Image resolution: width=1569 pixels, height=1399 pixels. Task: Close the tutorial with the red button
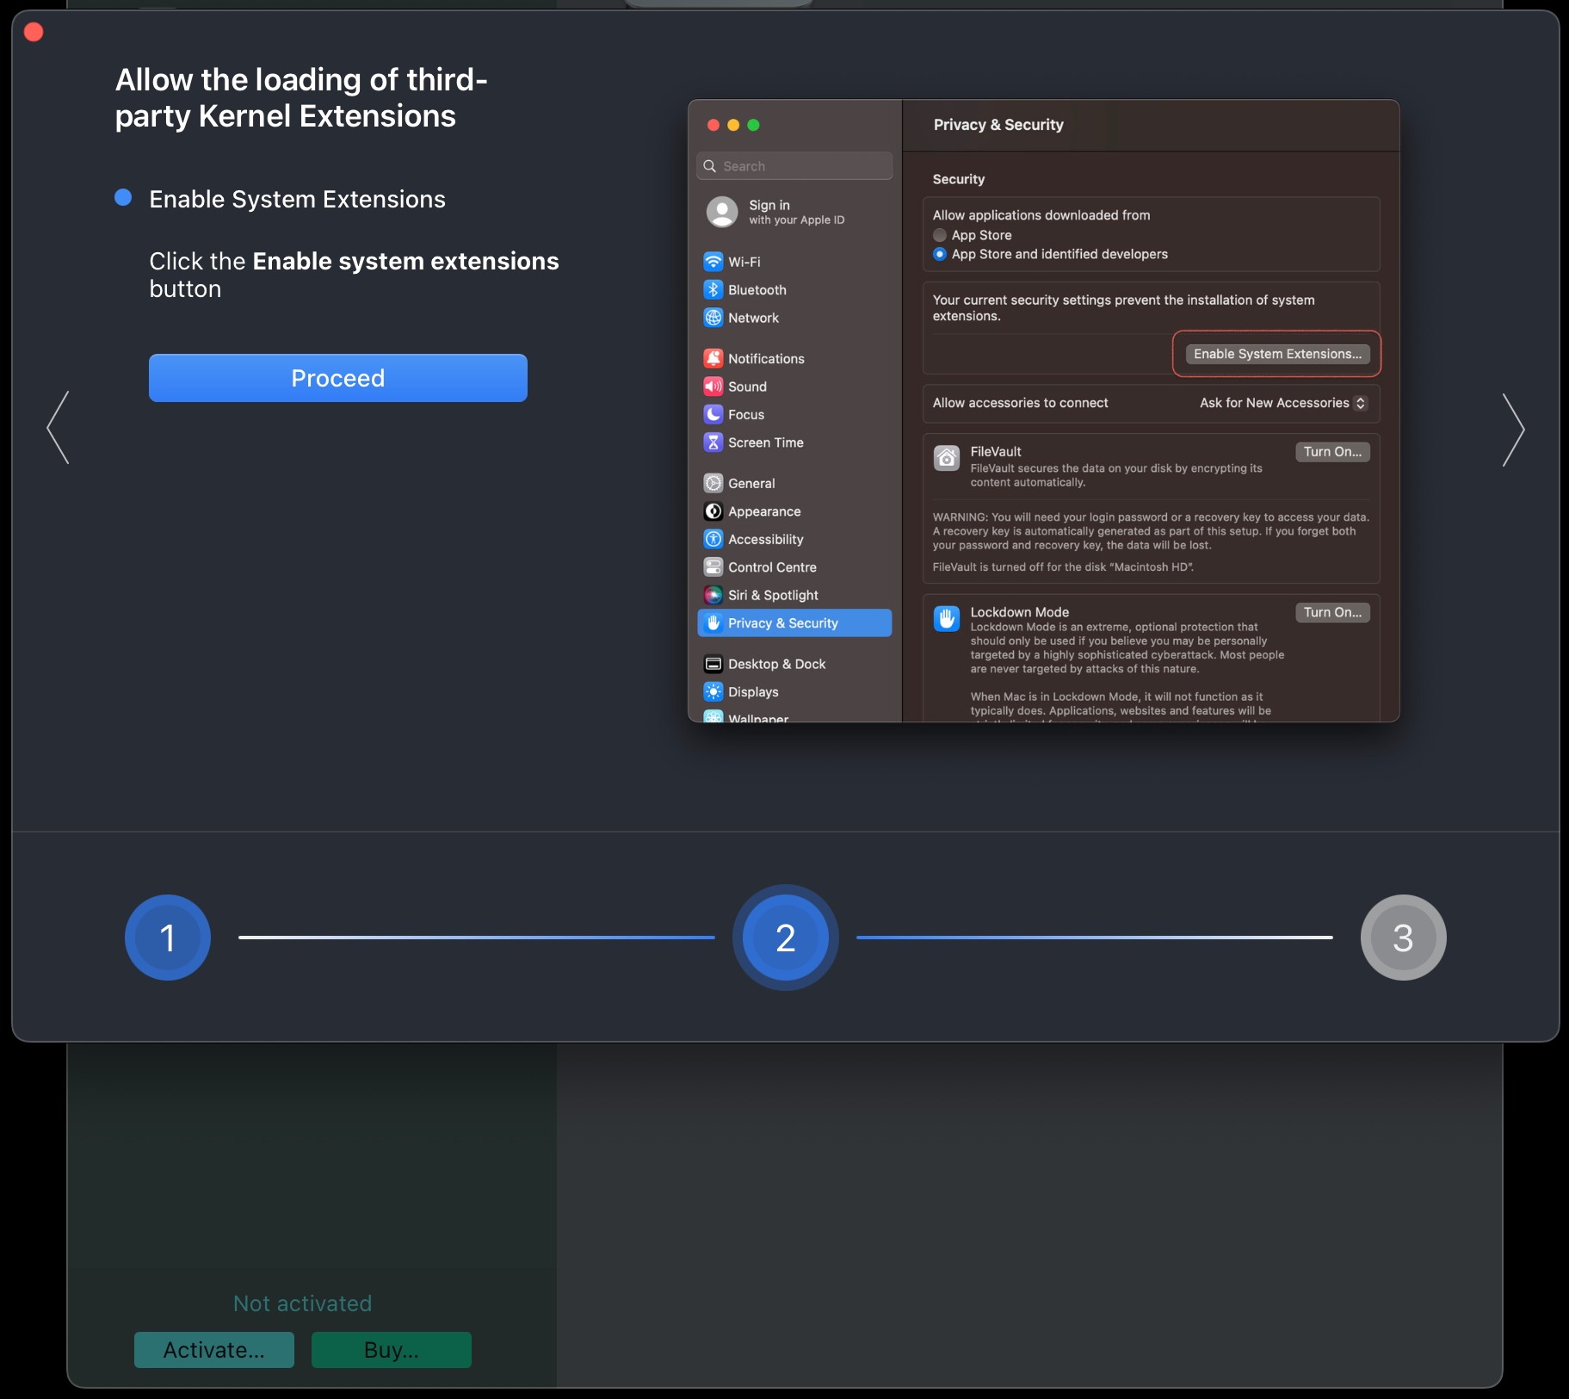[34, 32]
